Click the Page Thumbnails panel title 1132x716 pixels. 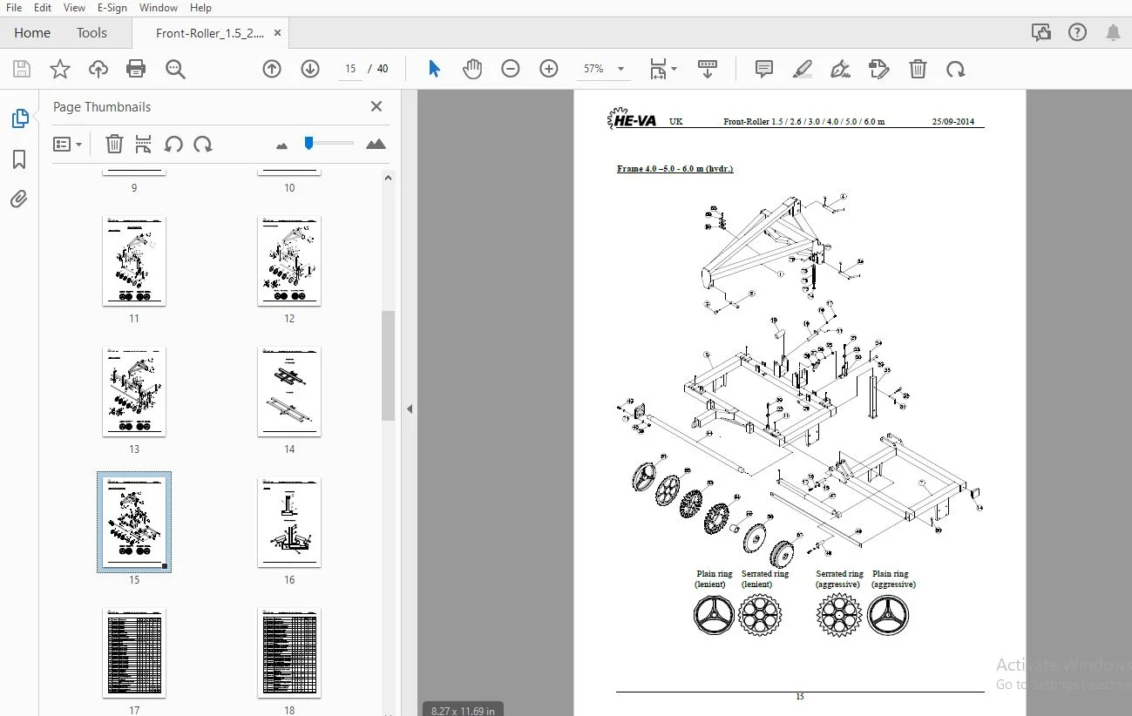(x=102, y=106)
